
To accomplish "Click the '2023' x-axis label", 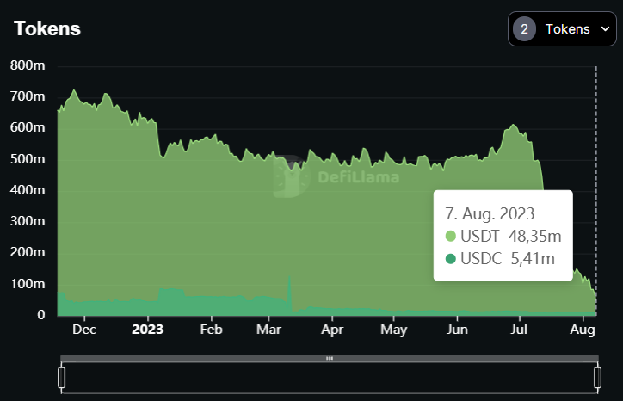I will 147,330.
